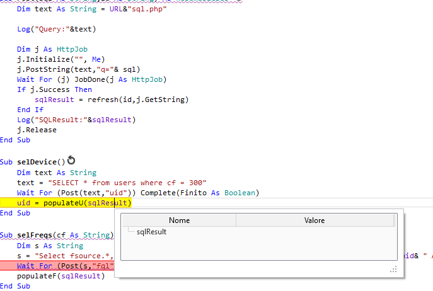Click 'End If' keyword line

coord(30,110)
